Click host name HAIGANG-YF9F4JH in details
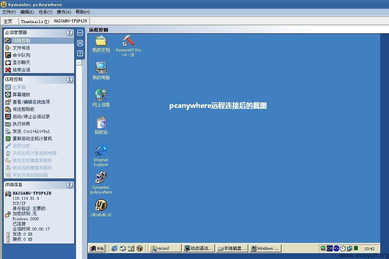Viewport: 389px width, 259px height. coord(32,193)
